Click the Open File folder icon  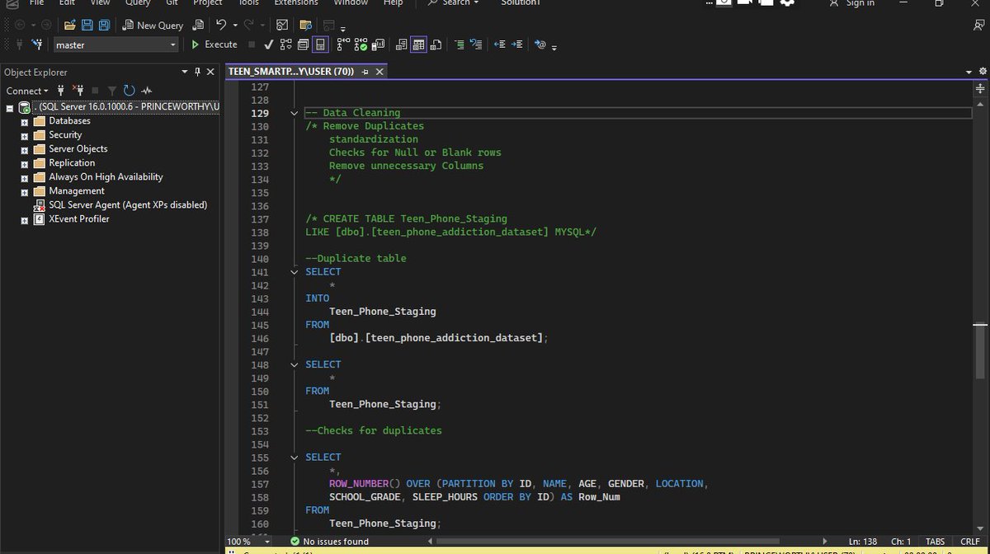(x=70, y=26)
